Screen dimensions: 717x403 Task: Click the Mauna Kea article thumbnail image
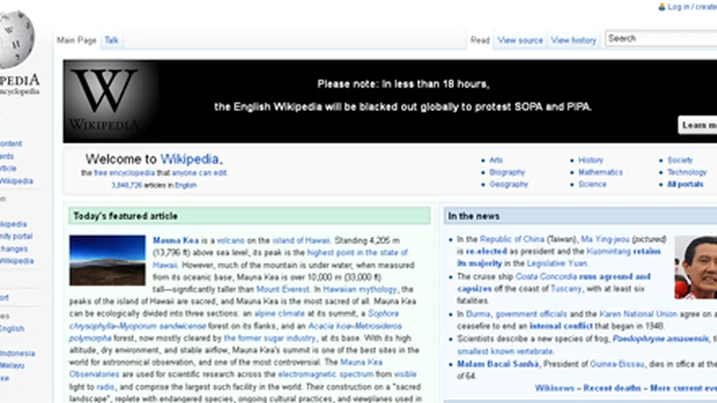coord(108,259)
